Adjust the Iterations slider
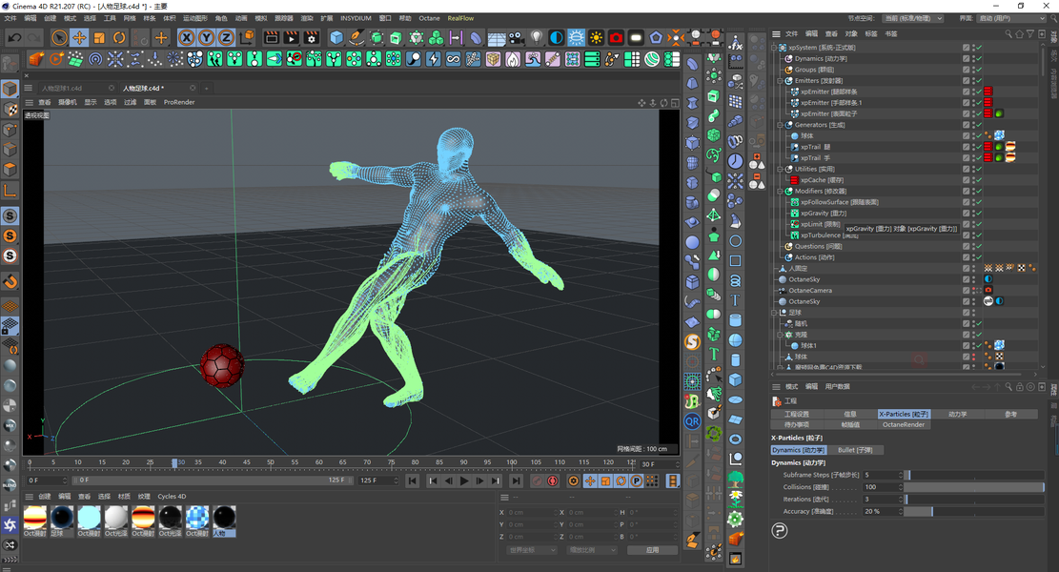The height and width of the screenshot is (572, 1059). 974,499
